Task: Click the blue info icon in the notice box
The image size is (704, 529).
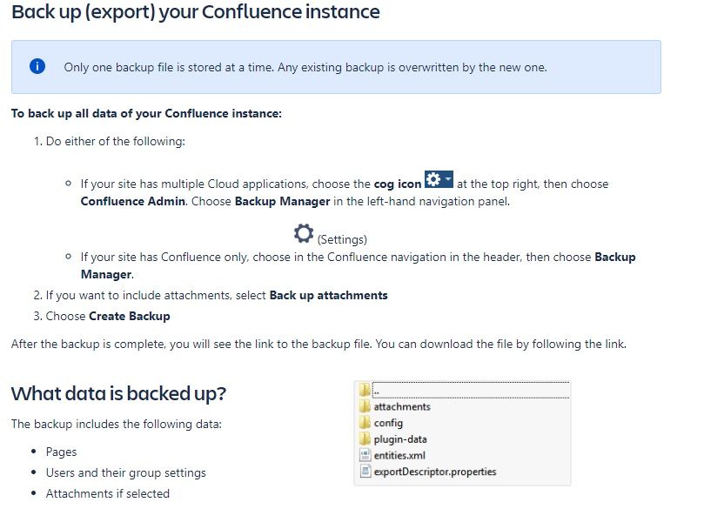Action: point(37,66)
